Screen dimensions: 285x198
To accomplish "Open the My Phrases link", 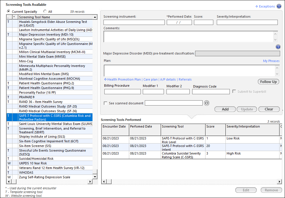I will click(271, 61).
